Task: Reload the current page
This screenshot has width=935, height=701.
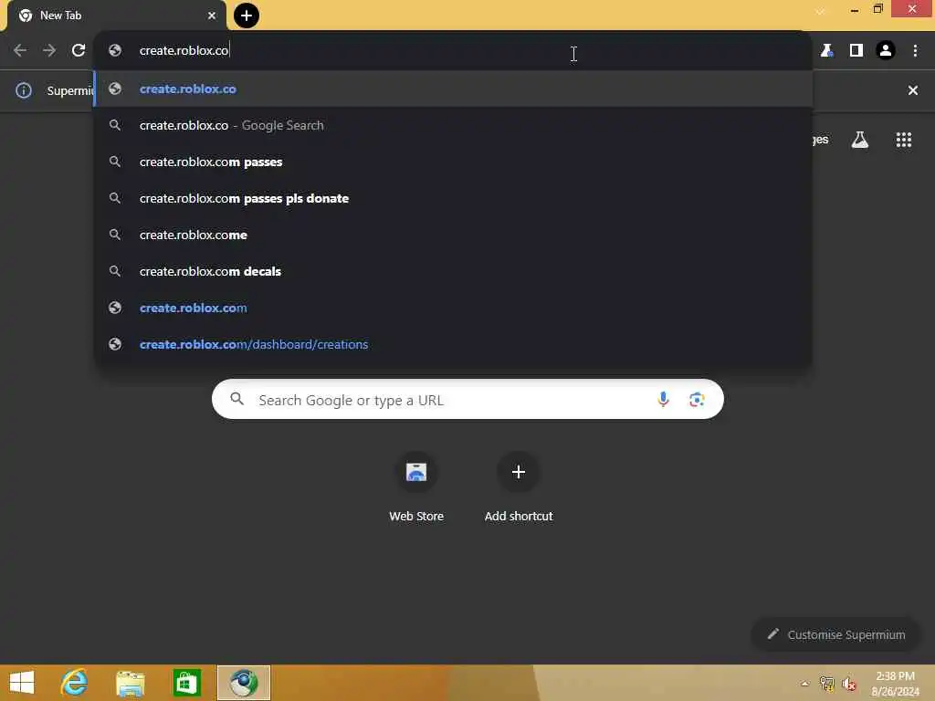Action: pyautogui.click(x=79, y=51)
